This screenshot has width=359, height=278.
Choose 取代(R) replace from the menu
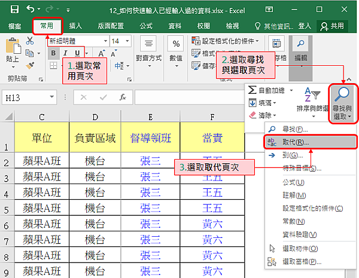pos(310,142)
